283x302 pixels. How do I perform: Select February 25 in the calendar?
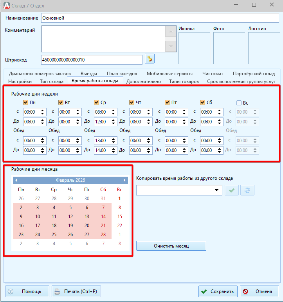(54, 235)
